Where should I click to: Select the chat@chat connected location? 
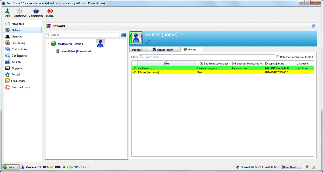pos(78,51)
